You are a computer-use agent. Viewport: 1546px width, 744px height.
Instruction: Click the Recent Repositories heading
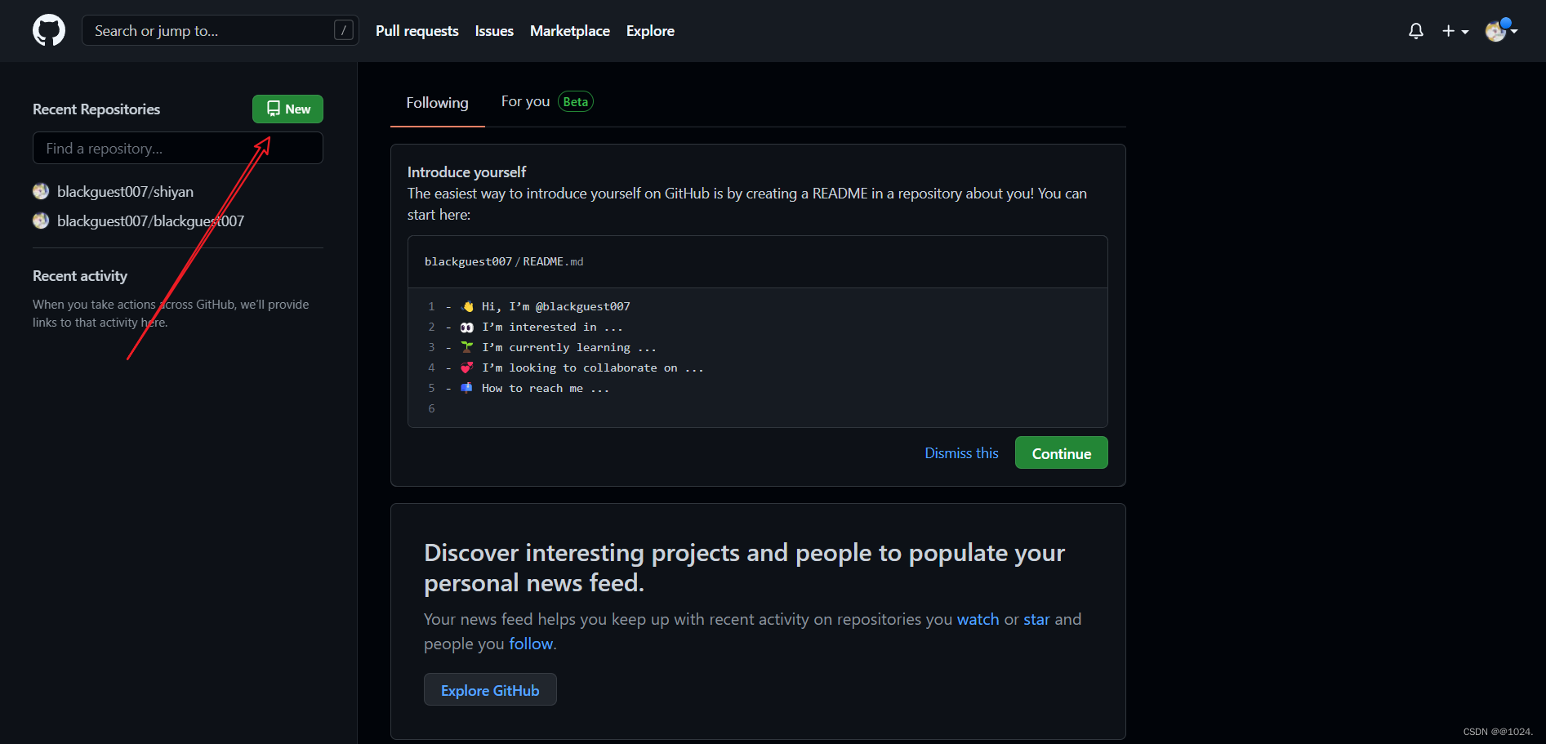pos(96,109)
